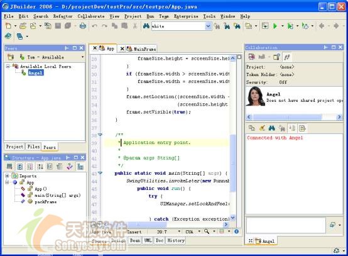The image size is (348, 256).
Task: Click the sort order icon in Structure toolbar
Action: 40,166
